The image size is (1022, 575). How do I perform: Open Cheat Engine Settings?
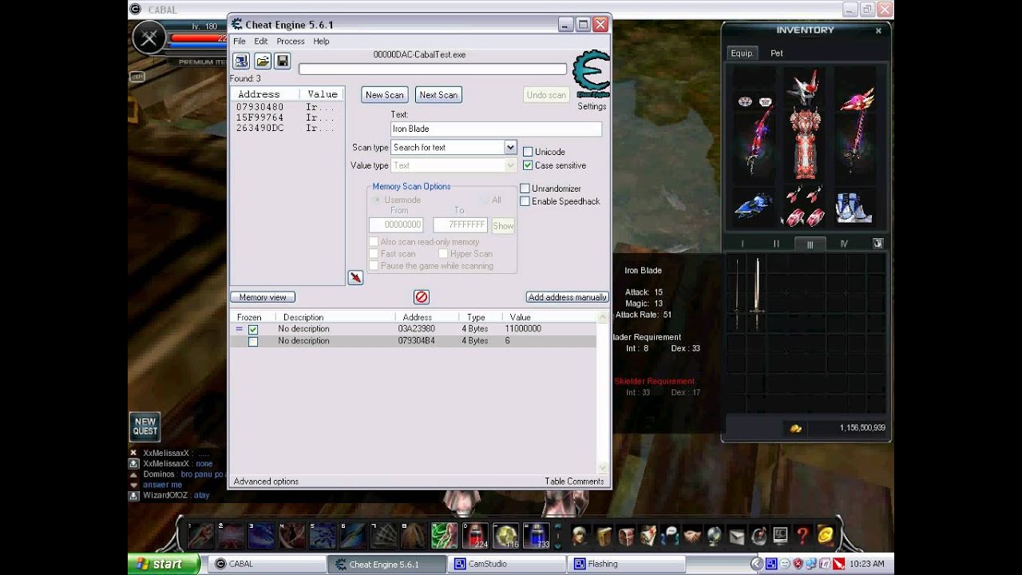[592, 106]
